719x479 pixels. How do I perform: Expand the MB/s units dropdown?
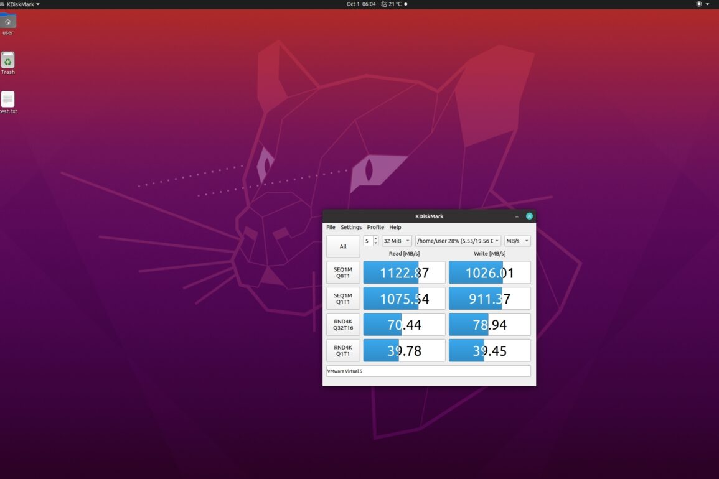pyautogui.click(x=517, y=241)
